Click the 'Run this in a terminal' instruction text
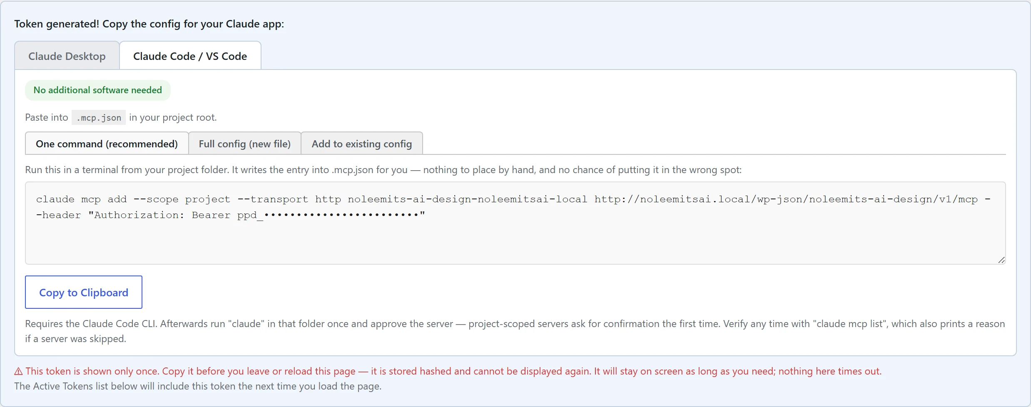The height and width of the screenshot is (407, 1031). 384,170
